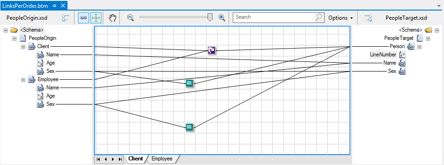Image resolution: width=444 pixels, height=165 pixels.
Task: Click the zoom out magnifier
Action: point(130,17)
